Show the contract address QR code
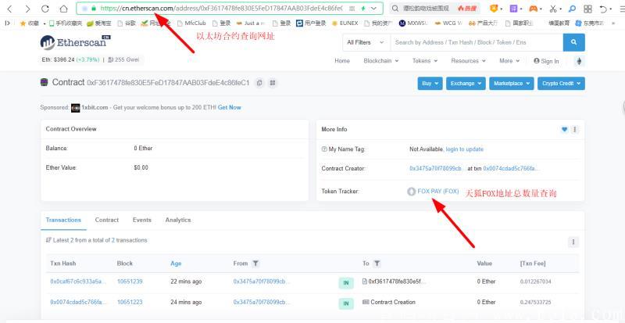The width and height of the screenshot is (625, 323). [270, 83]
